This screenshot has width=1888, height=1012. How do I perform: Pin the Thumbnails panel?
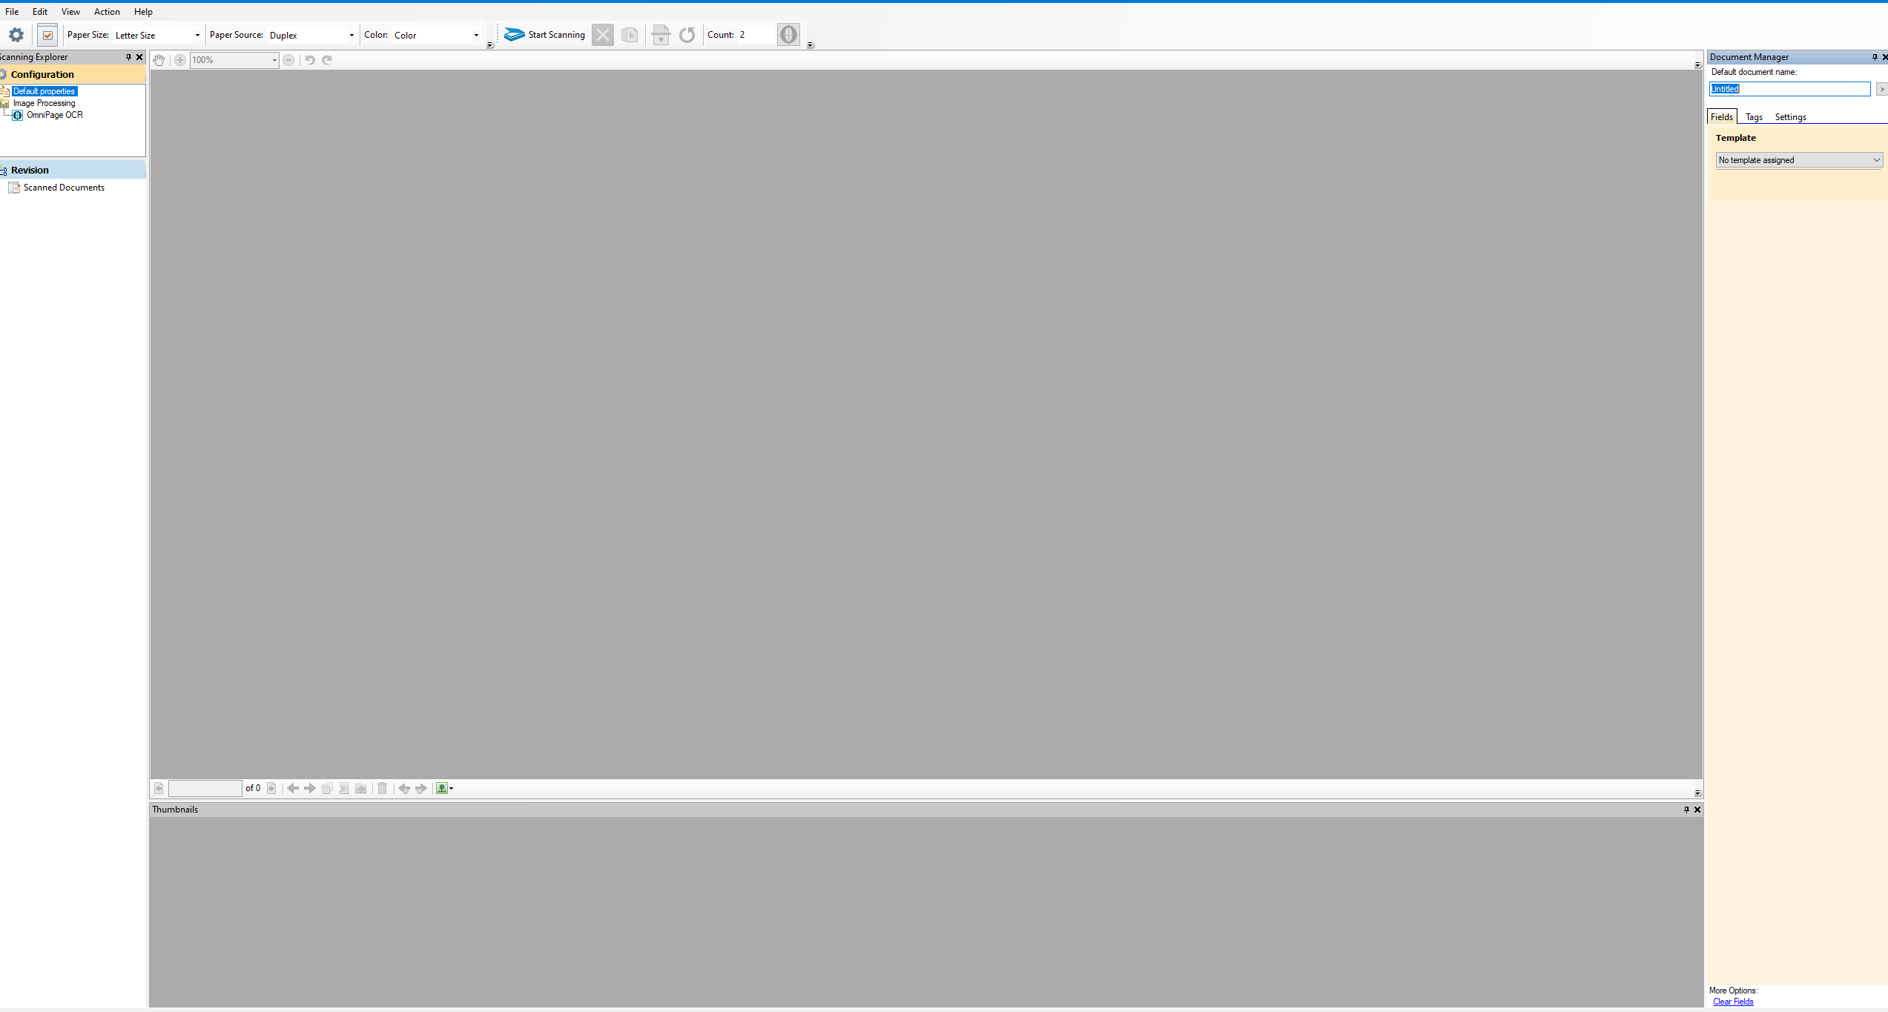tap(1686, 810)
